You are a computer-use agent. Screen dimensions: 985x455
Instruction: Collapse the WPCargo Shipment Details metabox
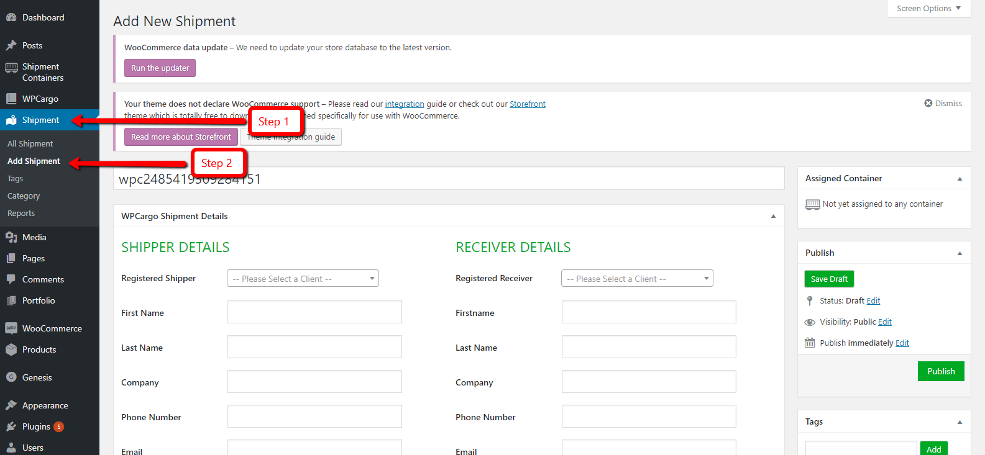[x=773, y=216]
